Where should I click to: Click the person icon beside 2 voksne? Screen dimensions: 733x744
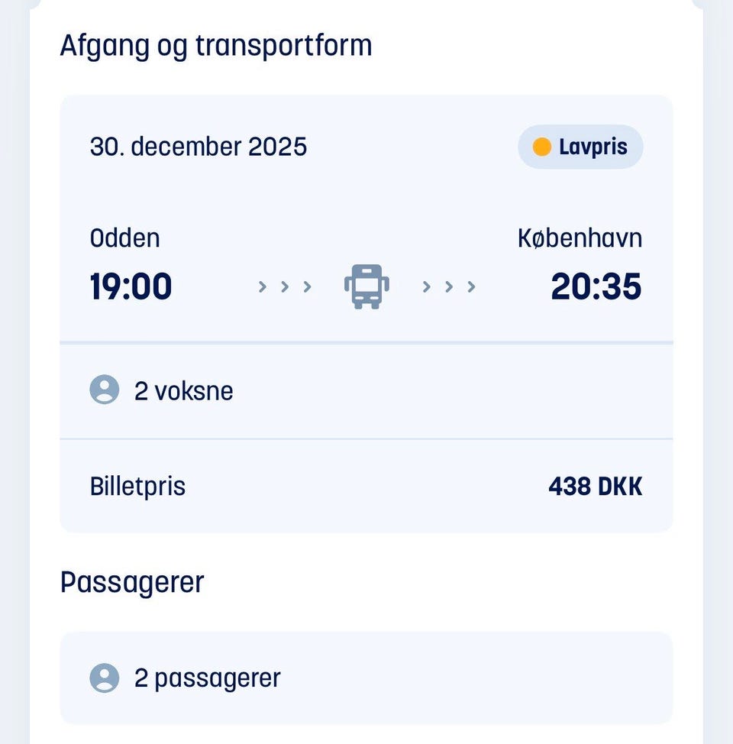(x=105, y=390)
